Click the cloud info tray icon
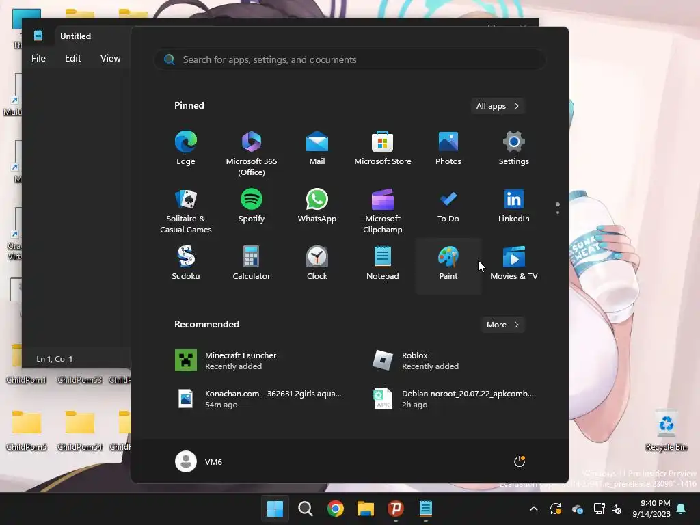Screen dimensions: 700x525 tap(578, 509)
